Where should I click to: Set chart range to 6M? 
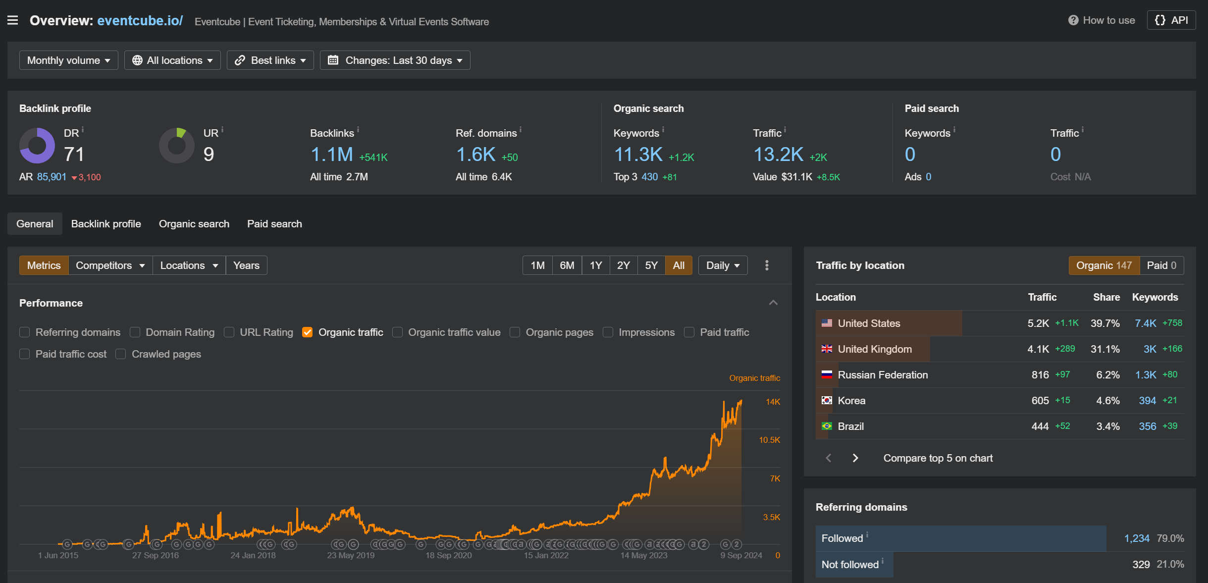567,265
